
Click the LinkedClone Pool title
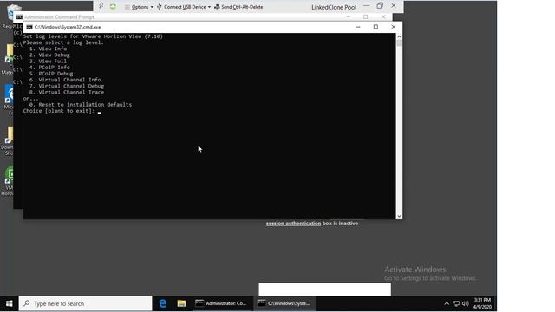[334, 7]
